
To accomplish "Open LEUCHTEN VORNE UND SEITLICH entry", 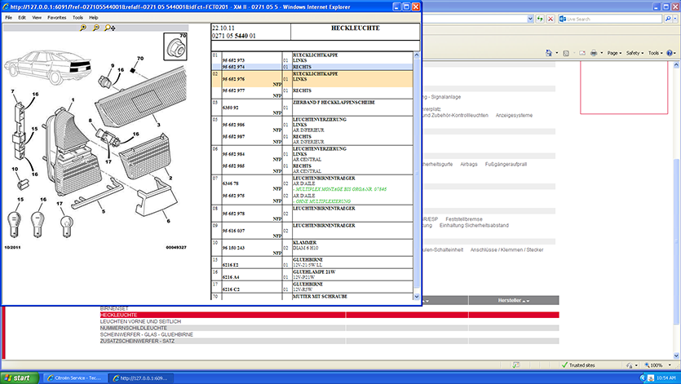I will (x=140, y=321).
